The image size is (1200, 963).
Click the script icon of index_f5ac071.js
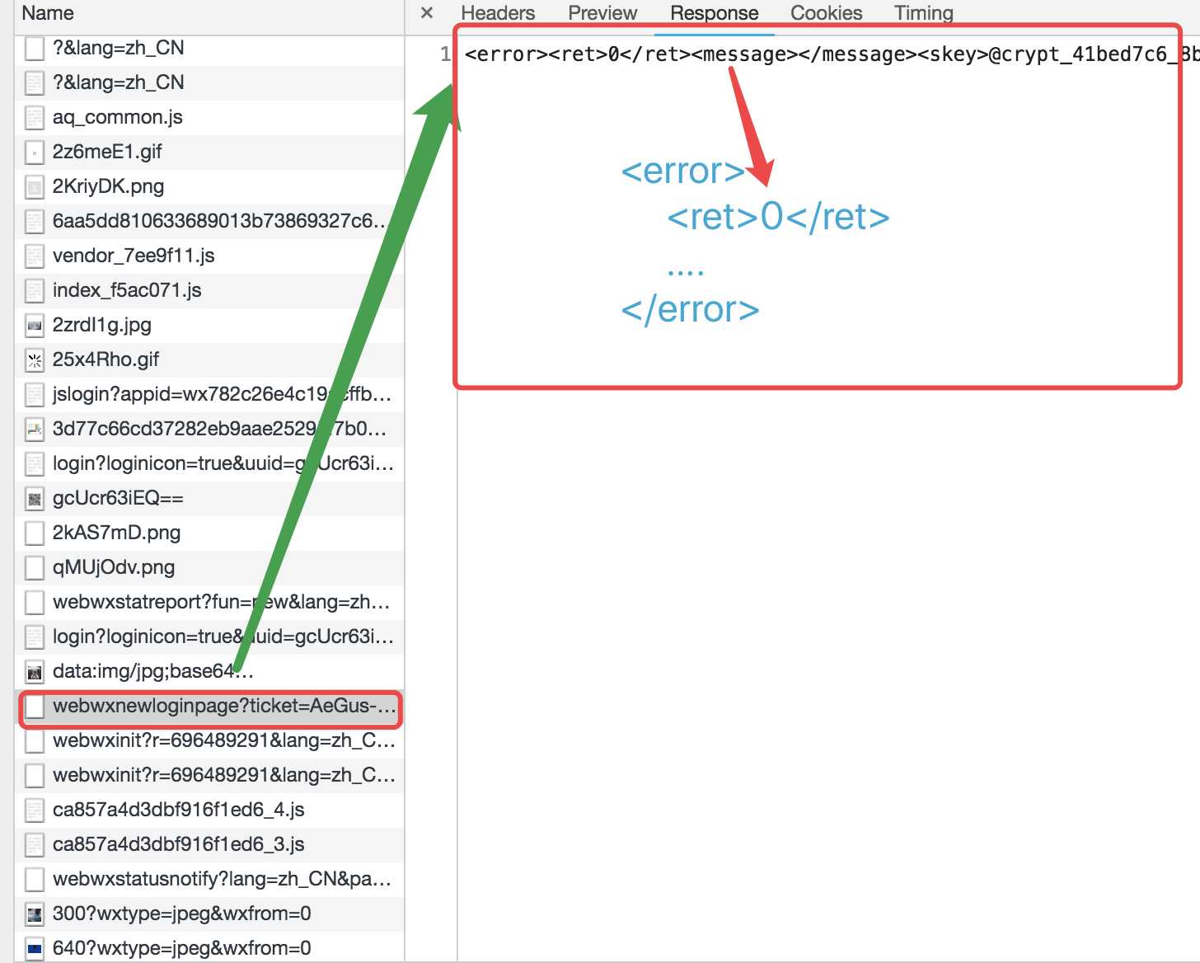click(x=35, y=291)
